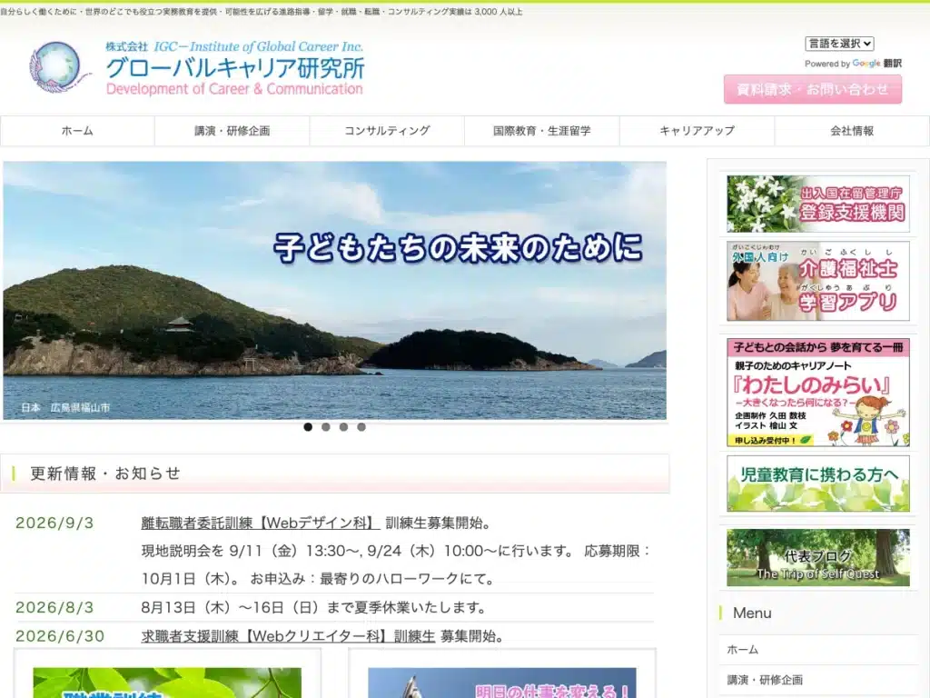Open the 代表ブログ banner
The image size is (930, 698).
click(x=818, y=557)
